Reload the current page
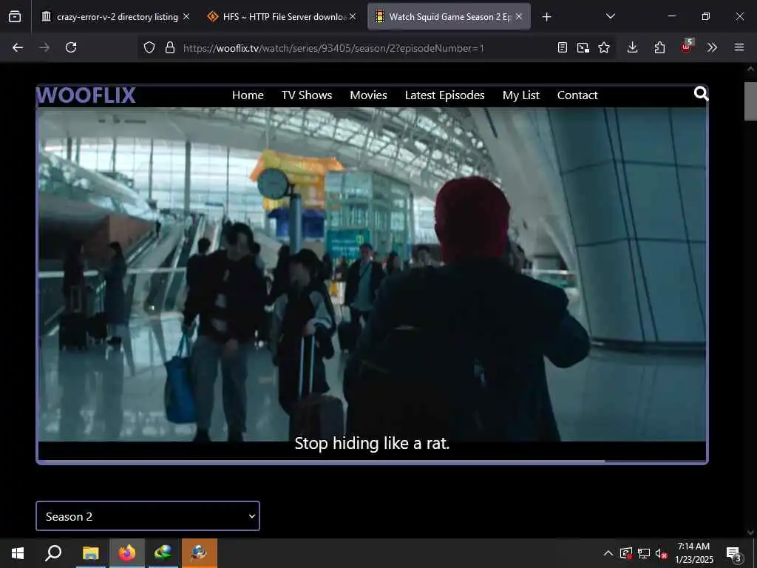The width and height of the screenshot is (757, 568). pyautogui.click(x=71, y=47)
